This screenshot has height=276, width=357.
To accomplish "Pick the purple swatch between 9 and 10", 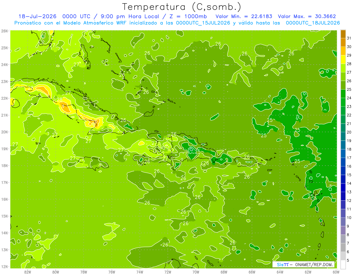I will (x=343, y=222).
